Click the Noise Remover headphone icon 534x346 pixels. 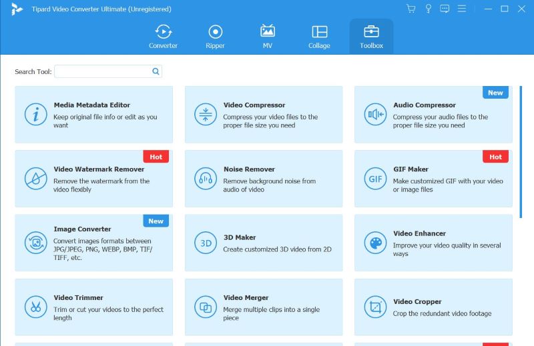pyautogui.click(x=206, y=179)
